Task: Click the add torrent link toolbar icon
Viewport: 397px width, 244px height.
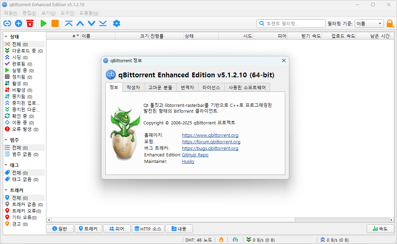Action: (x=7, y=23)
